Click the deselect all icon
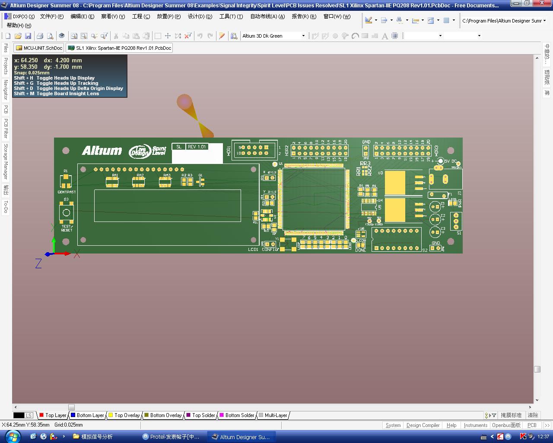 point(178,36)
